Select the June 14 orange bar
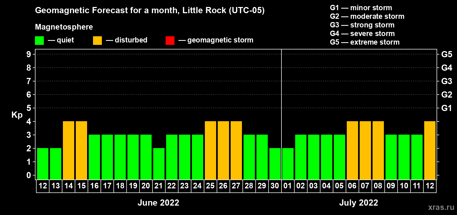 [69, 150]
